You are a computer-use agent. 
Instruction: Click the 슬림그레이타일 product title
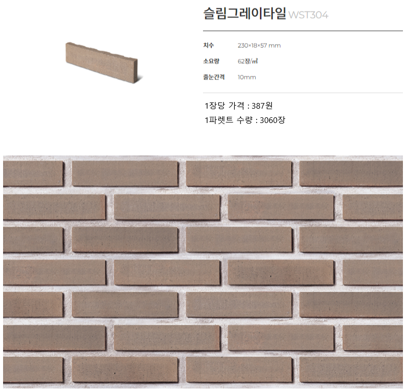245,13
